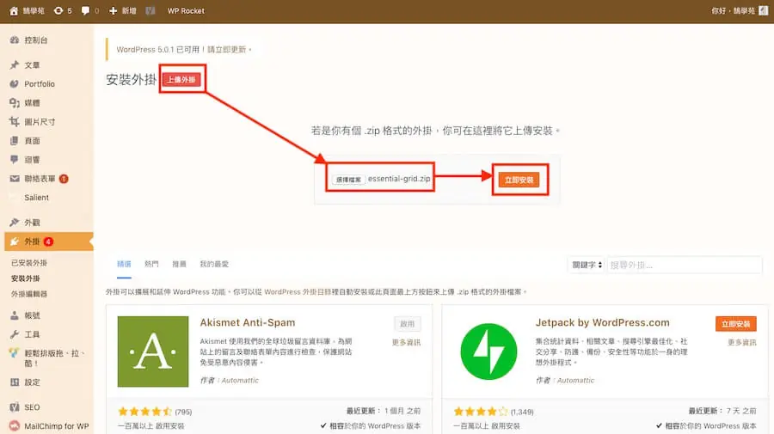Click the Akismet Anti-Spam plugin thumbnail
774x434 pixels.
click(153, 351)
